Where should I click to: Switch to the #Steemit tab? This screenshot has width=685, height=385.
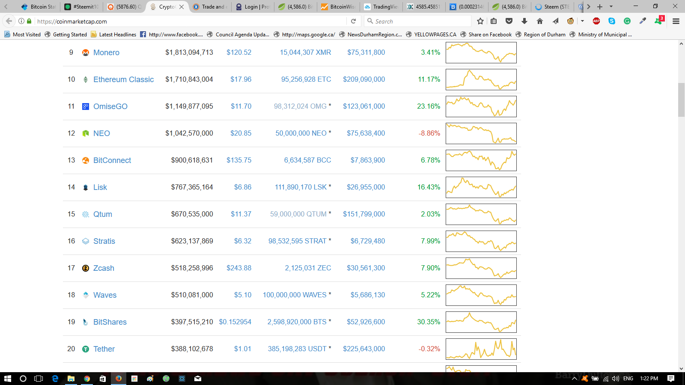[x=81, y=7]
